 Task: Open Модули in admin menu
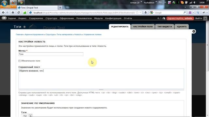(98, 18)
